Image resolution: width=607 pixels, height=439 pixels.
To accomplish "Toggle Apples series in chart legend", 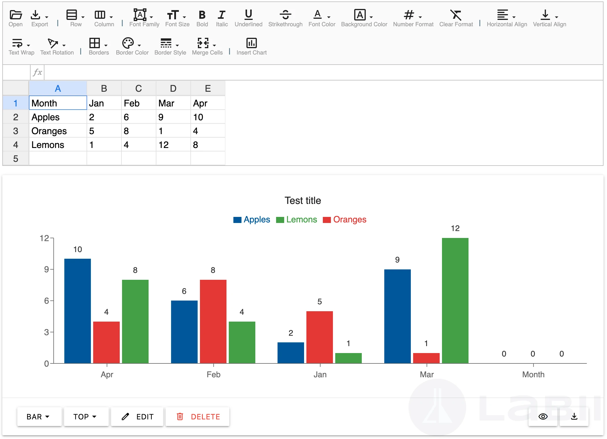I will pyautogui.click(x=252, y=220).
